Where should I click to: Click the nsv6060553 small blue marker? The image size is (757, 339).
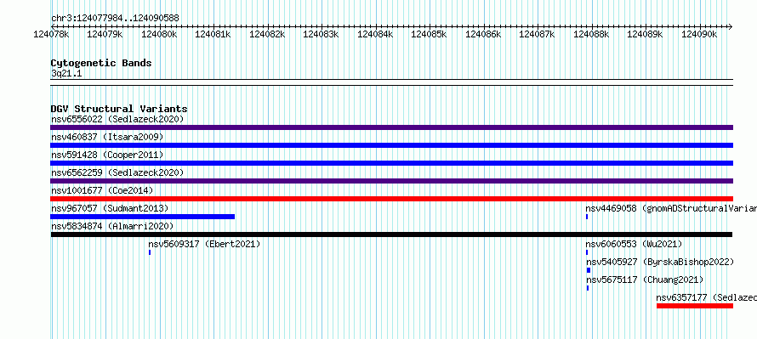(587, 252)
